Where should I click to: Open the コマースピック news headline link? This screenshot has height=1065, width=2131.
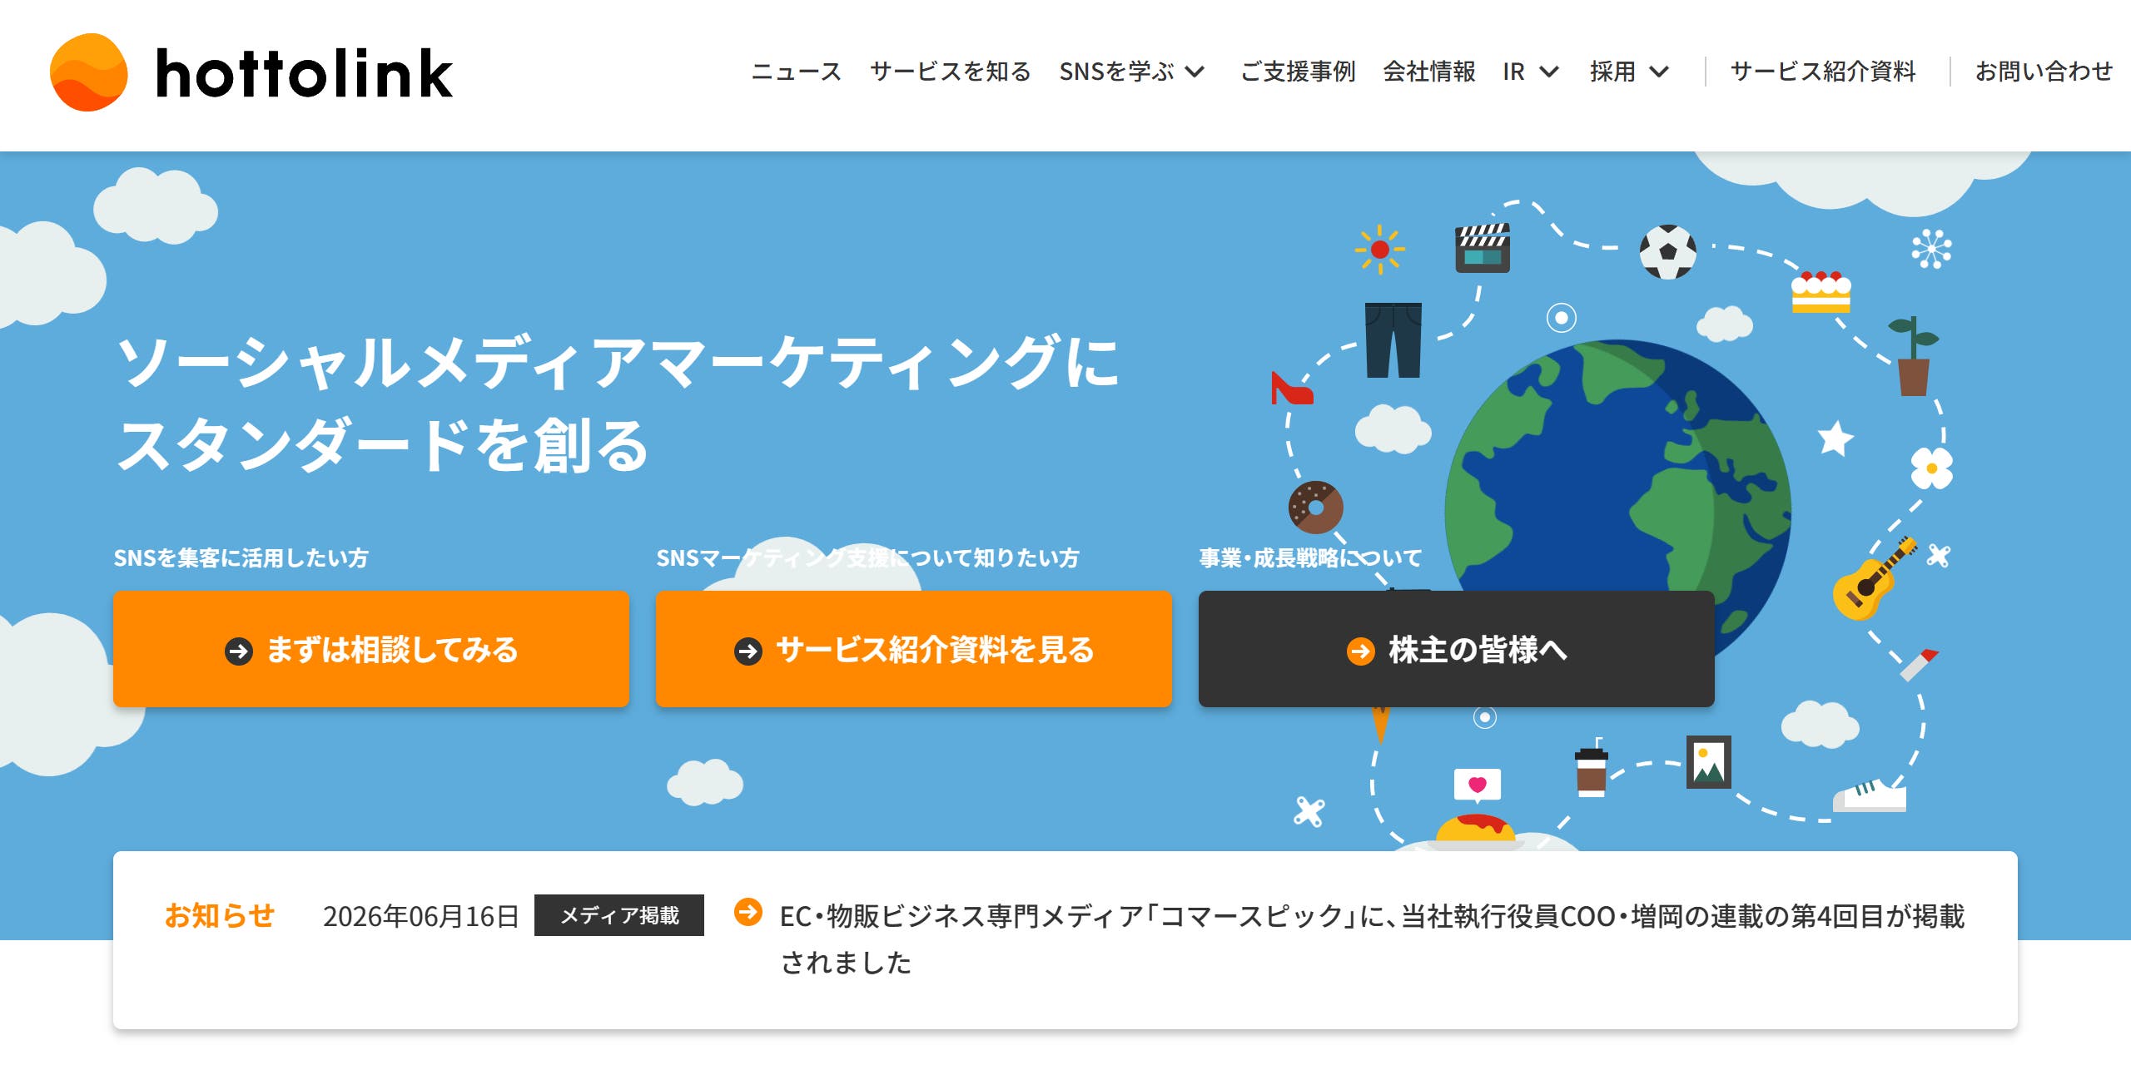point(1372,939)
